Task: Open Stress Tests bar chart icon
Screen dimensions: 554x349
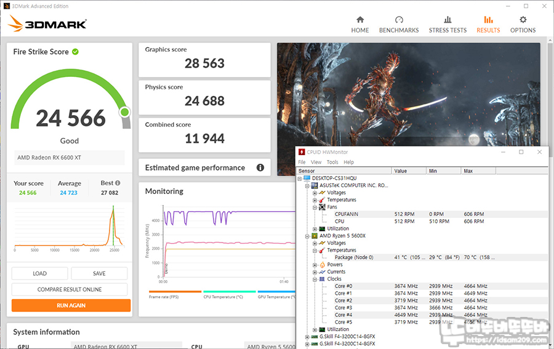Action: [448, 20]
